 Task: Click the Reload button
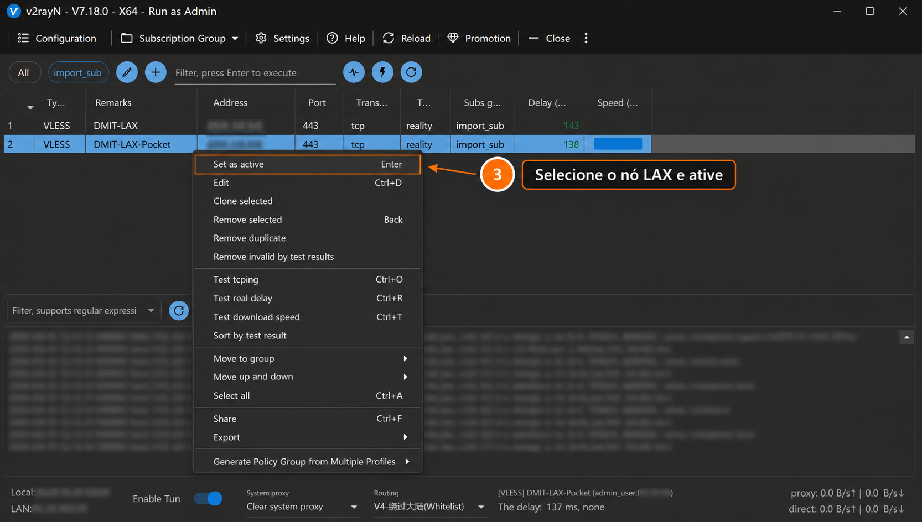[406, 38]
